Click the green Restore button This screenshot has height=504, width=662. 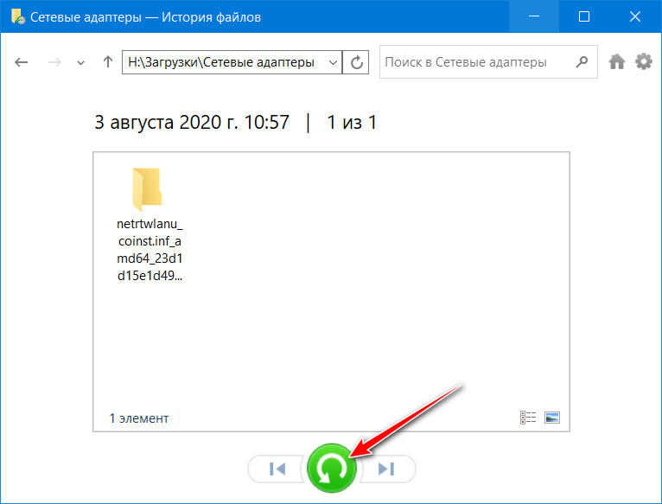coord(331,468)
